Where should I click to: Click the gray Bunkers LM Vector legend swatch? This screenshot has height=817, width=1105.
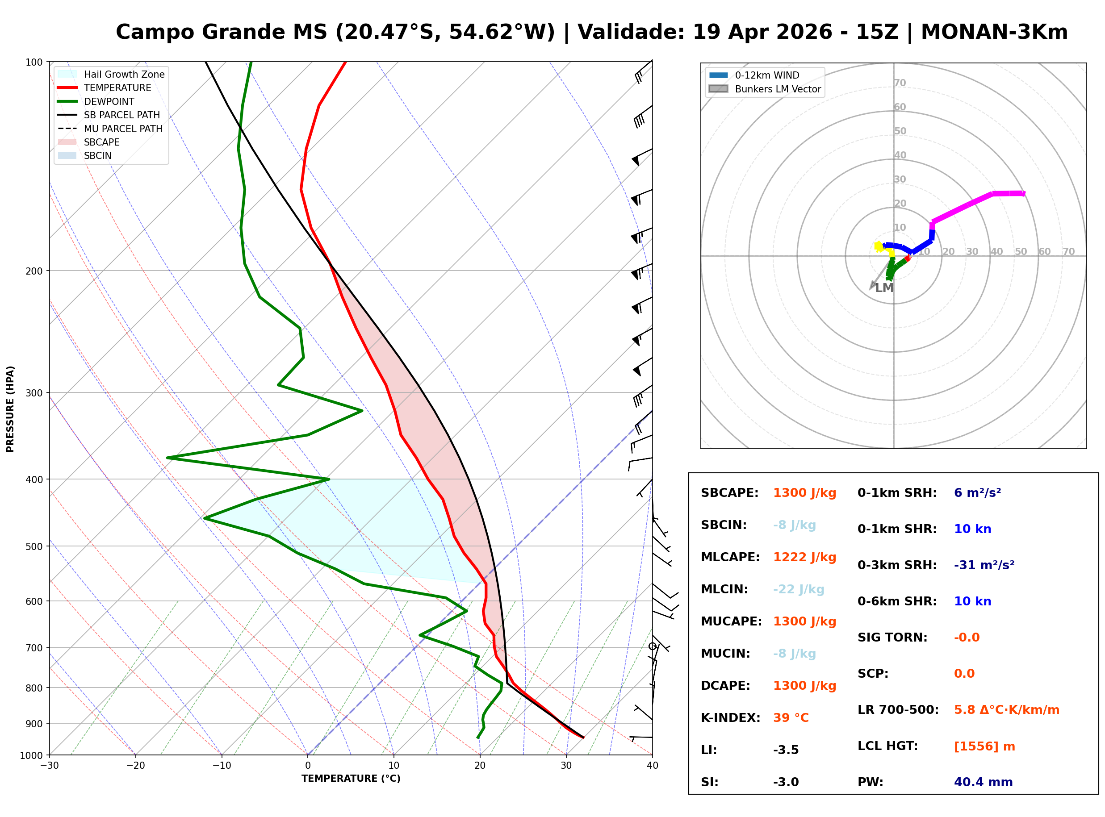(x=718, y=89)
